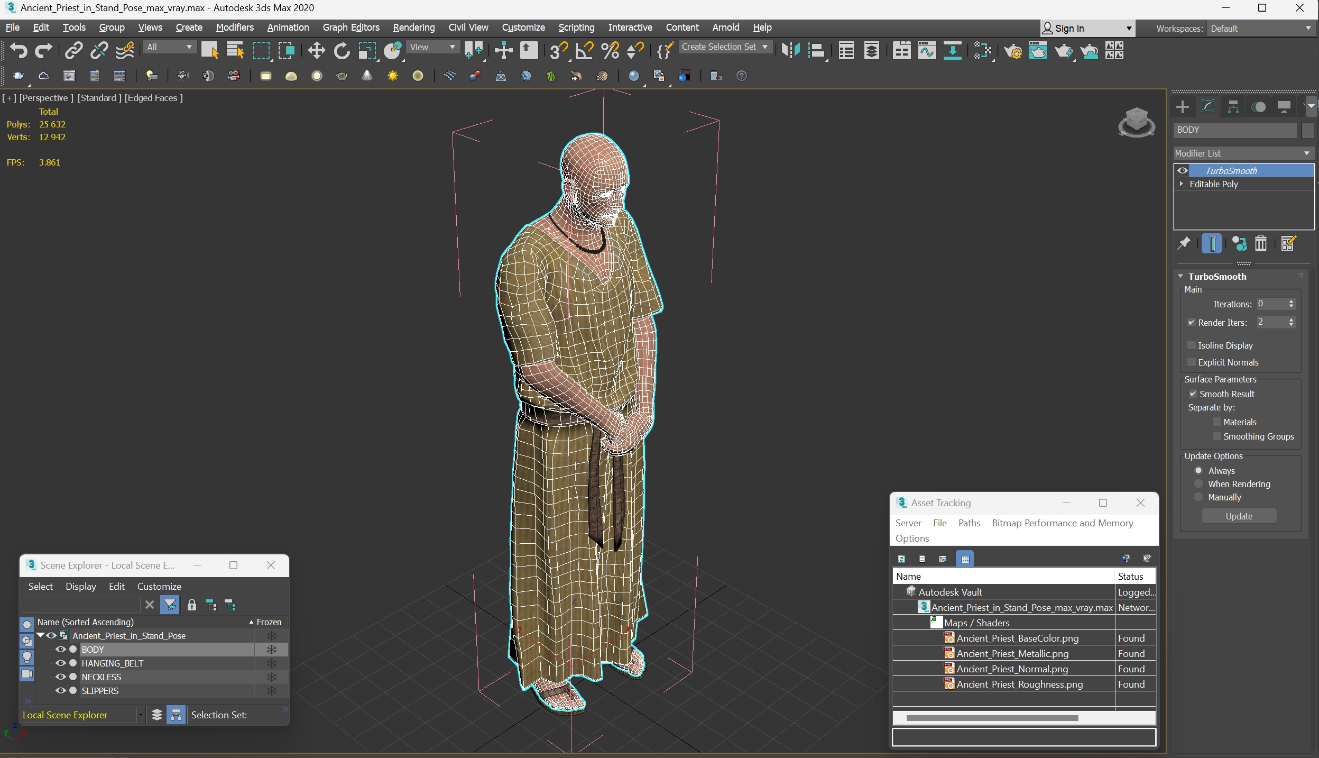The image size is (1319, 758).
Task: Open the Sign In dropdown
Action: coord(1087,29)
